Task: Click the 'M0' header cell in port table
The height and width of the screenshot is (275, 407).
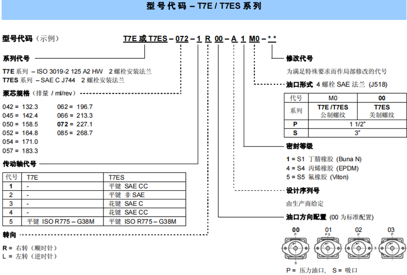Action: coord(333,98)
